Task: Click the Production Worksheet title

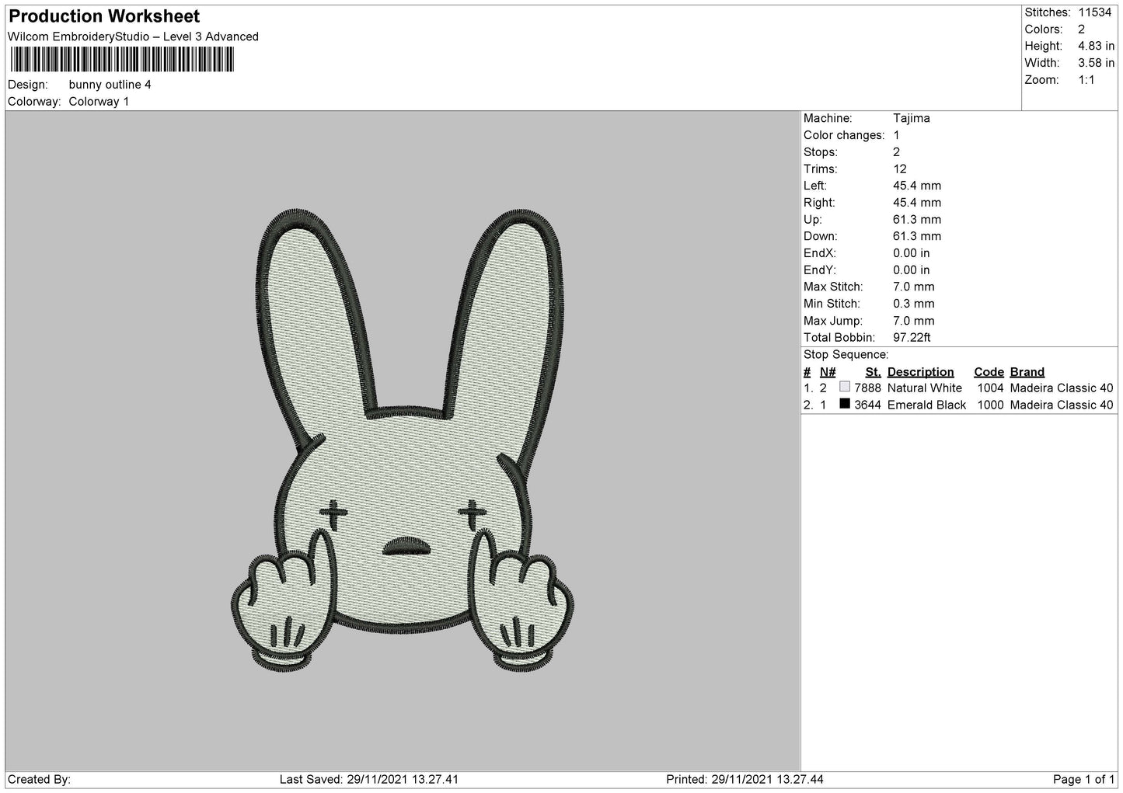Action: (x=104, y=16)
